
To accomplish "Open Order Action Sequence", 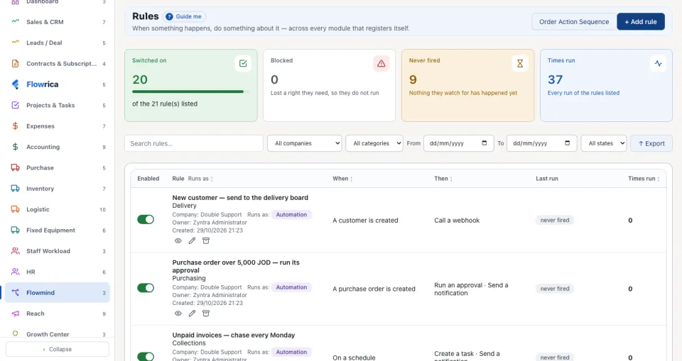I will 574,22.
